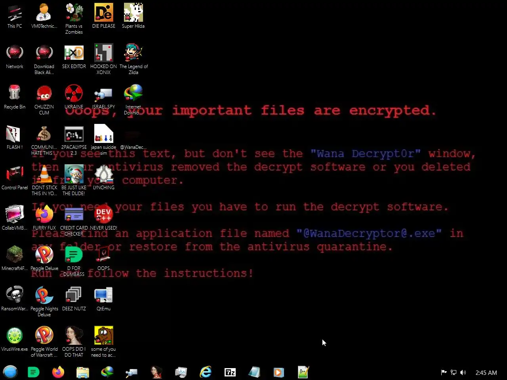Launch the VLC cone DONT STICK THIS shortcut
The width and height of the screenshot is (507, 380).
(x=44, y=180)
